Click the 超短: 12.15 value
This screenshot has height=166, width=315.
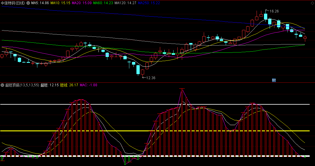50,85
